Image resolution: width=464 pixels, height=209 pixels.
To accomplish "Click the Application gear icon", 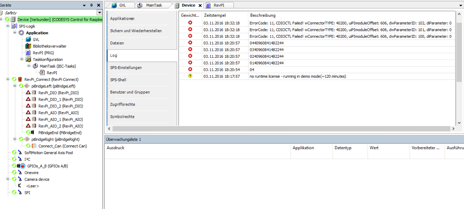I will click(21, 33).
